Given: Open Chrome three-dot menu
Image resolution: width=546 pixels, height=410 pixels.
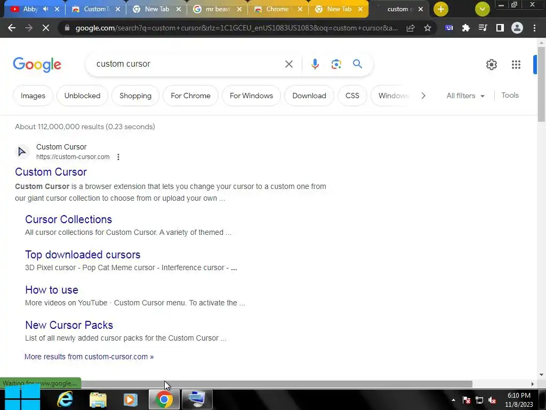Looking at the screenshot, I should click(x=534, y=28).
